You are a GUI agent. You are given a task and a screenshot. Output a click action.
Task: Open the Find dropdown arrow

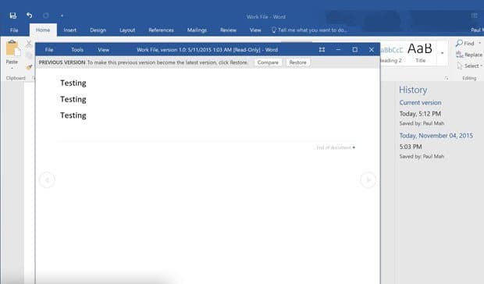pos(479,44)
